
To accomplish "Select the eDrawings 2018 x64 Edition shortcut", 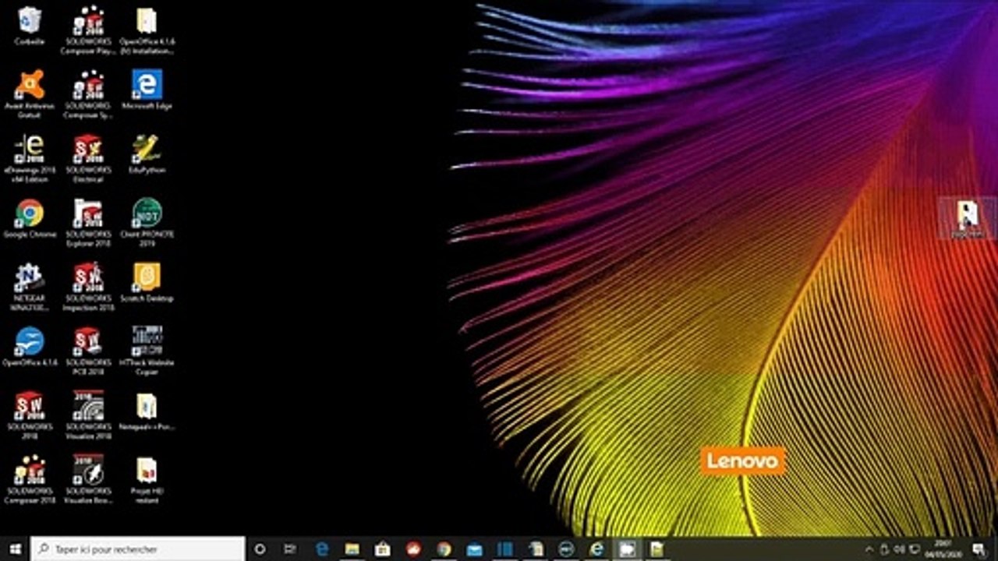I will pos(30,158).
